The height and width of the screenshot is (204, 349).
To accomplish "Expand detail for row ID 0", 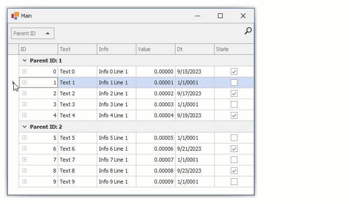I will pos(24,71).
